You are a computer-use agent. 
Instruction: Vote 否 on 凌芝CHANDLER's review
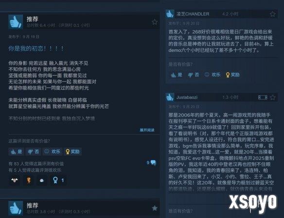(194, 75)
